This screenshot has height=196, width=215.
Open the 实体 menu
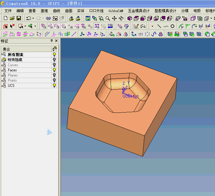[x=81, y=11]
